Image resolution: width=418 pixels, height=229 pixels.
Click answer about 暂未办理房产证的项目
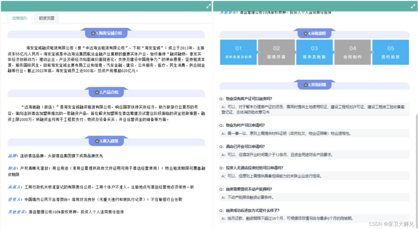pos(315,110)
